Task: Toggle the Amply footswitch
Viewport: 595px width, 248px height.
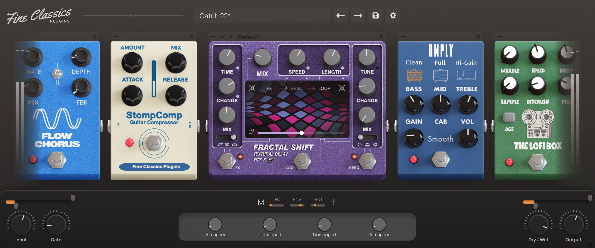Action: point(441,159)
